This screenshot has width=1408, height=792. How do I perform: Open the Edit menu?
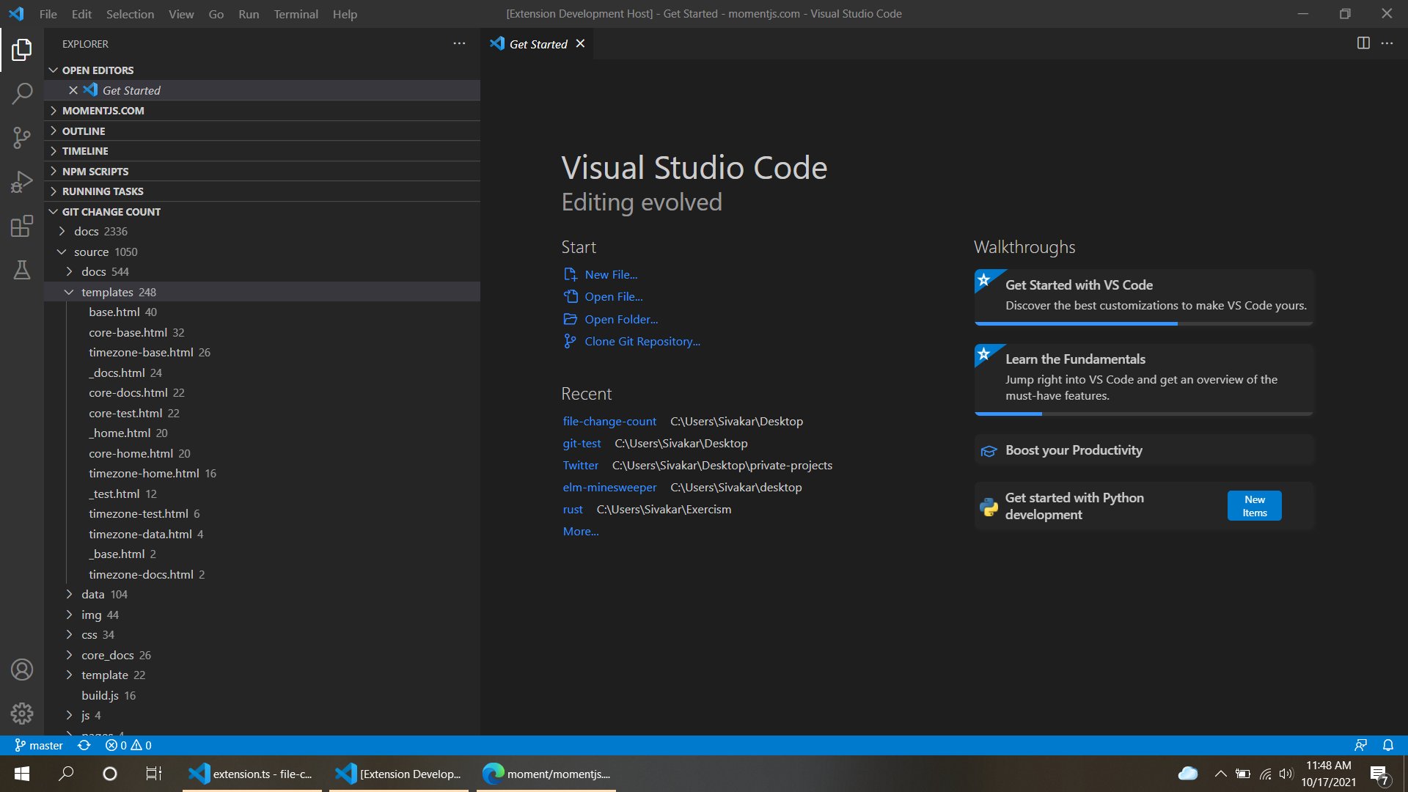81,14
